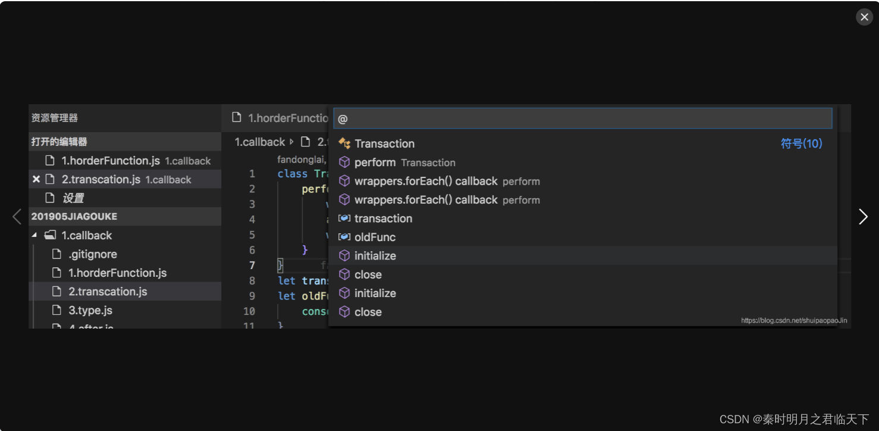Select the oldFunc variable symbol

click(583, 237)
